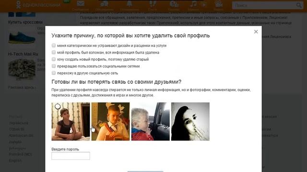Open the Odnoklassniki logo home link
Viewport: 307px width, 172px height.
(x=38, y=5)
